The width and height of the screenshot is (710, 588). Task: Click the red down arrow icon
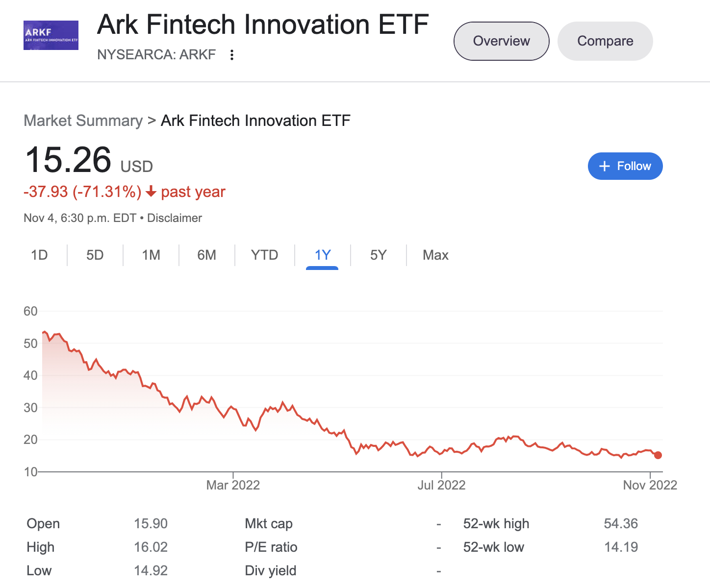pyautogui.click(x=151, y=192)
